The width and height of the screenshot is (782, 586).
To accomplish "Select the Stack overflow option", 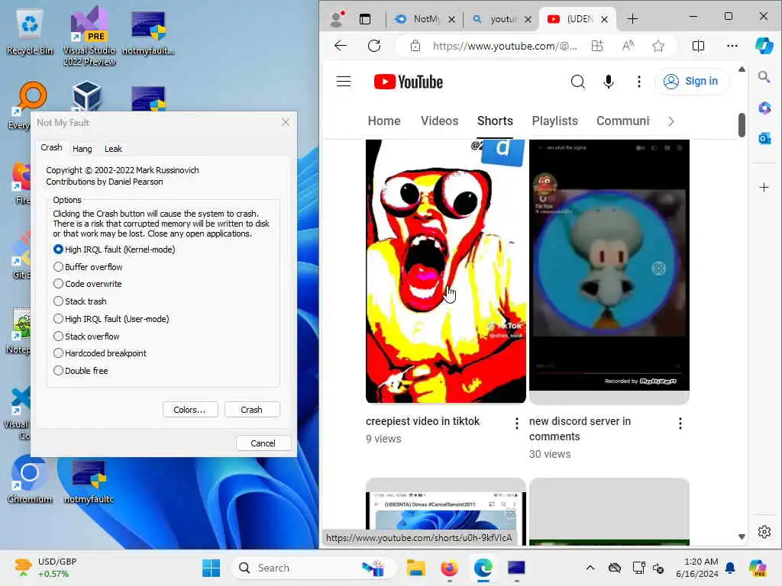I will click(x=86, y=336).
